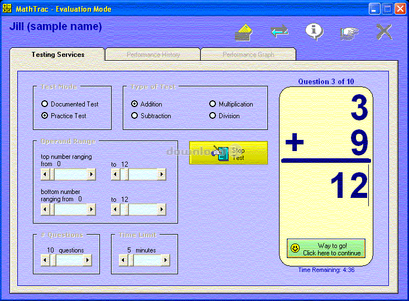
Task: Decrease top number 'to 12' with left arrow
Action: coord(116,174)
